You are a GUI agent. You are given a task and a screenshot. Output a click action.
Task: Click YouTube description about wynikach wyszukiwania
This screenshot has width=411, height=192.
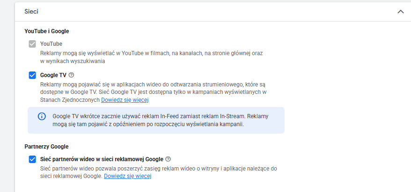tap(72, 61)
